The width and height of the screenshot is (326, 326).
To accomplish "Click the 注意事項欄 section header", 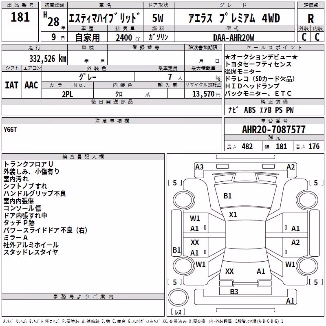I will [112, 121].
